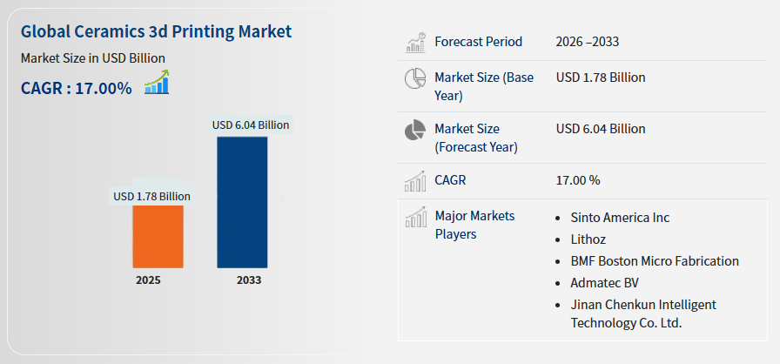Click the Sinto America Inc entry
This screenshot has height=364, width=780.
pyautogui.click(x=620, y=217)
